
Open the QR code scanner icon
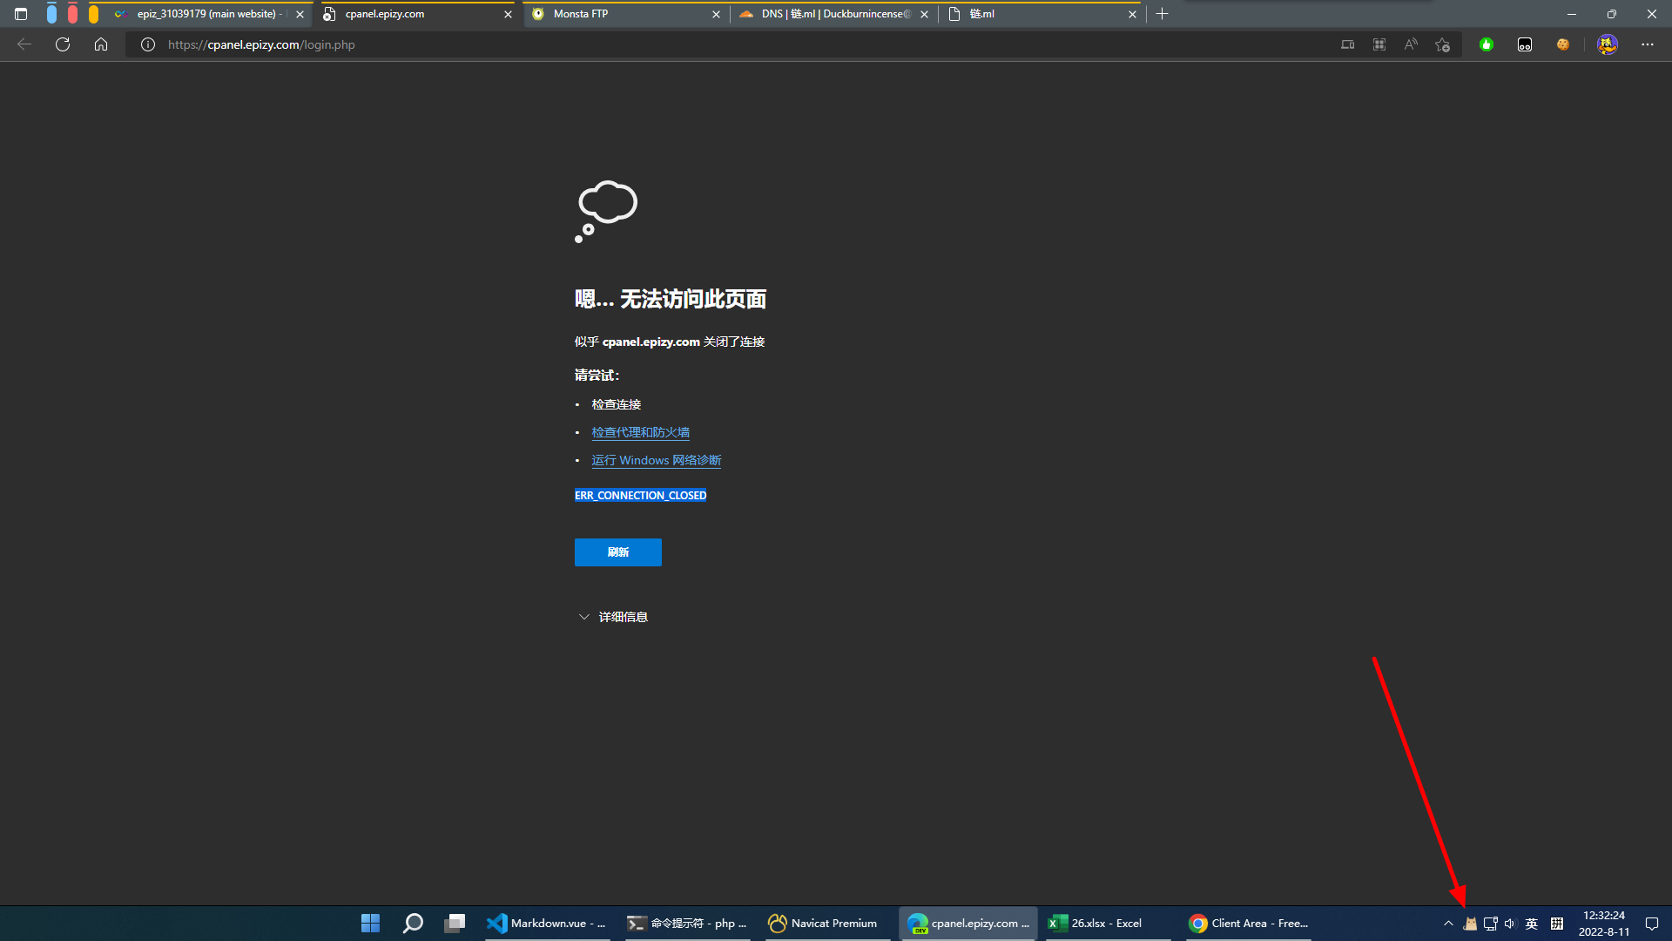1379,44
